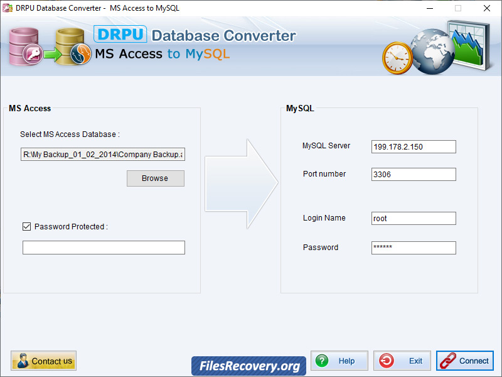Screen dimensions: 502x377
Task: Click the Port number field showing 3306
Action: pos(413,174)
